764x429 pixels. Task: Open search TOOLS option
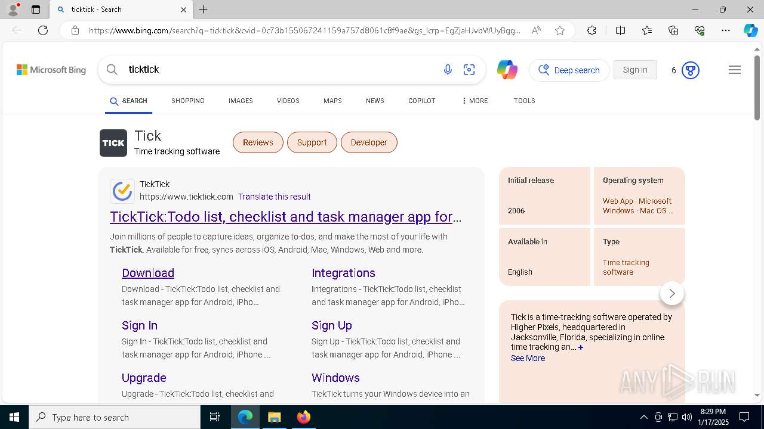coord(524,101)
